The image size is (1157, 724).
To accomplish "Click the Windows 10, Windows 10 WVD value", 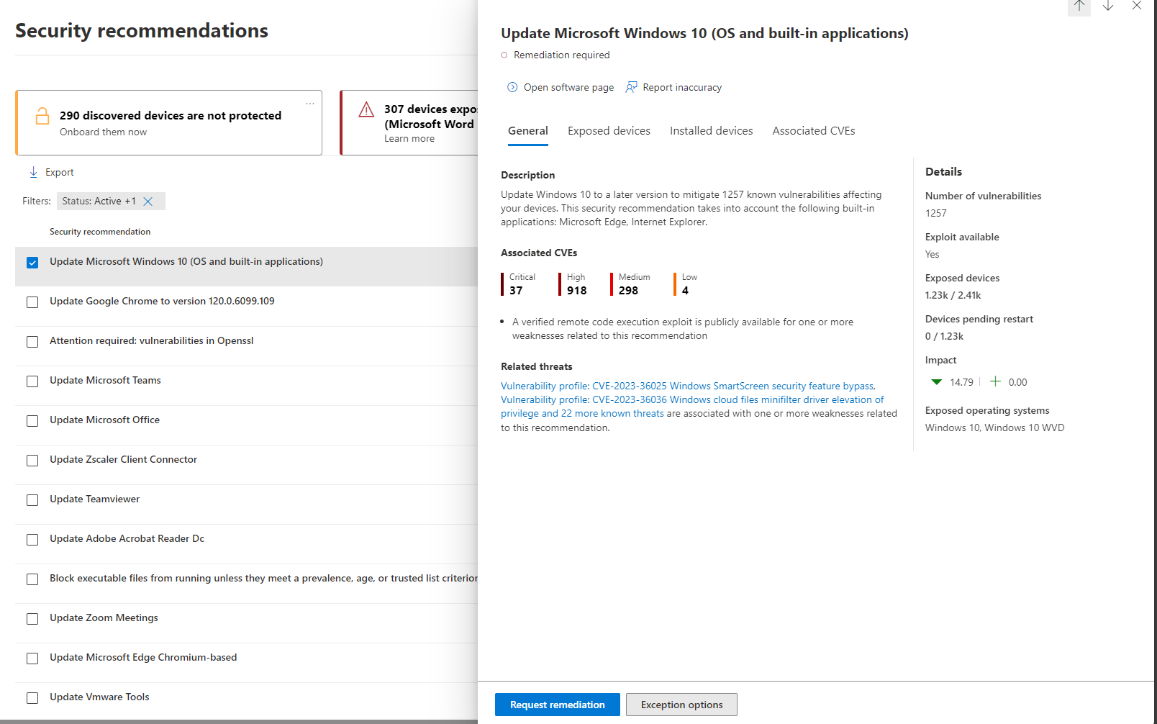I will pyautogui.click(x=994, y=427).
